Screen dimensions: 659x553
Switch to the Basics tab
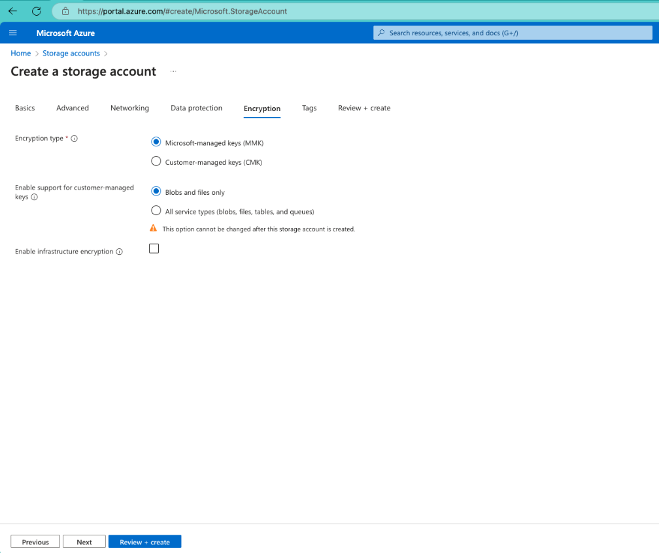tap(24, 108)
